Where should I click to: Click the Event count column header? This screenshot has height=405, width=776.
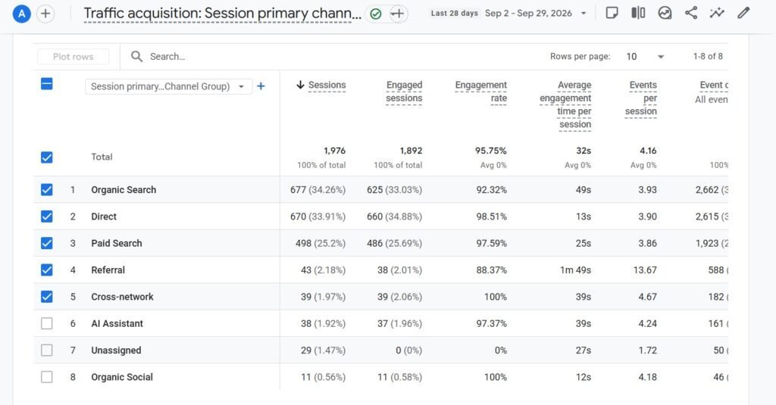tap(713, 85)
